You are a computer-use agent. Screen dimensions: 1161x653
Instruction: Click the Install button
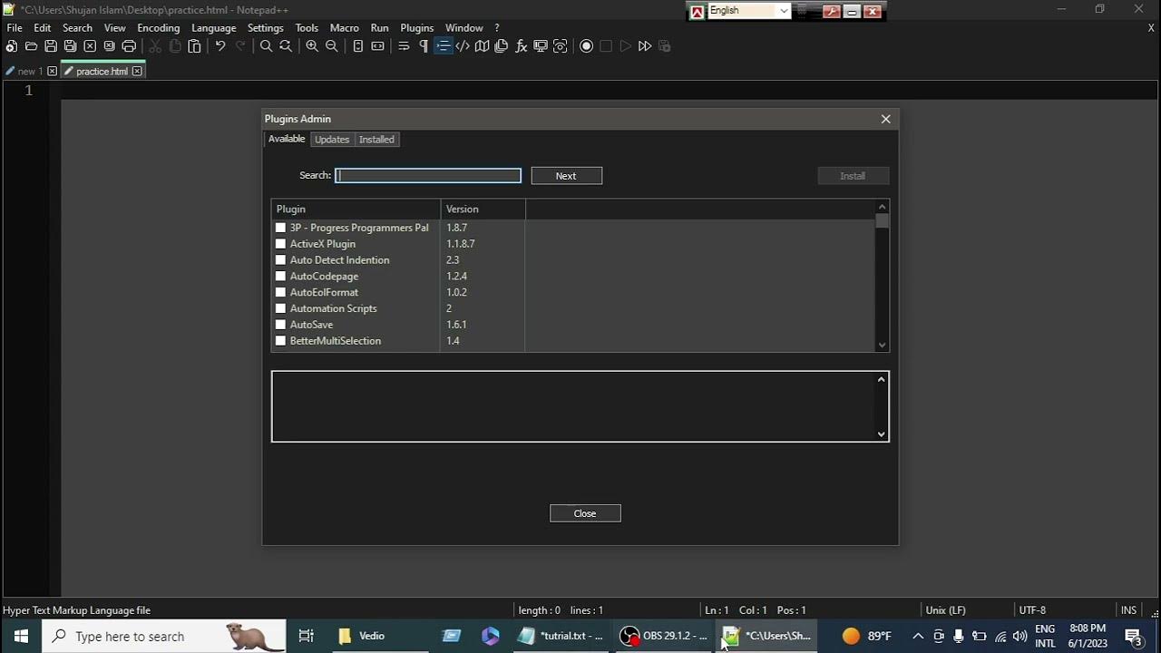(x=853, y=176)
